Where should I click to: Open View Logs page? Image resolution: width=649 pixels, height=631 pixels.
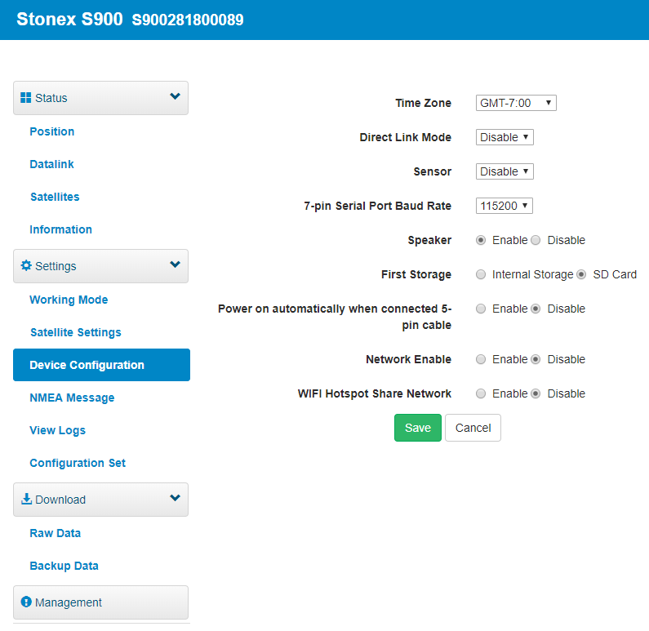[57, 431]
